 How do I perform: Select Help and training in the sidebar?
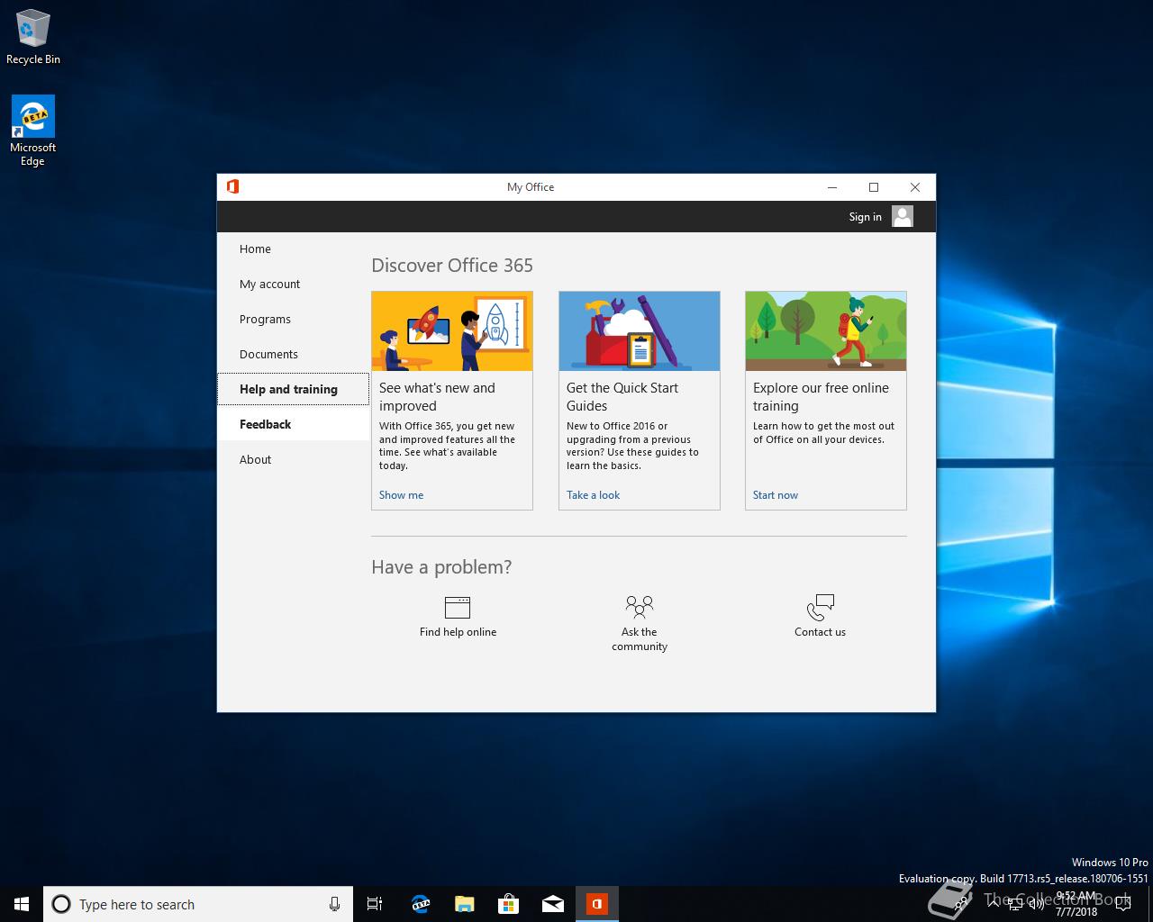click(293, 389)
